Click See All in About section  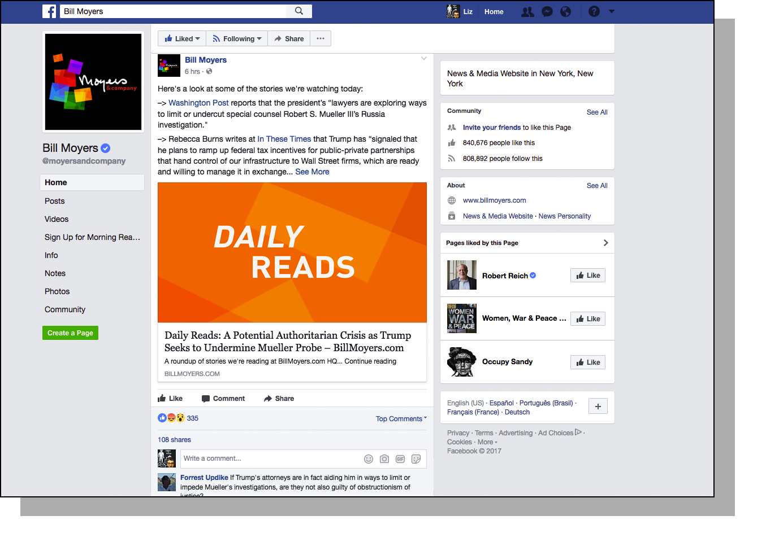coord(597,186)
